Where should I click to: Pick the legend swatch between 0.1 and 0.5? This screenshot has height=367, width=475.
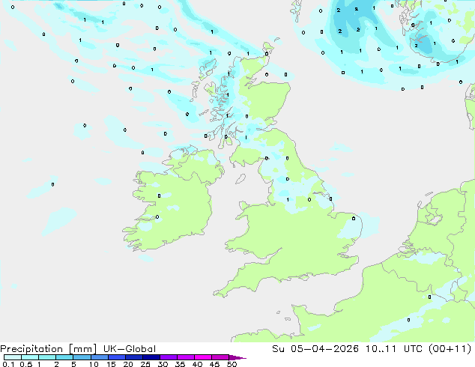(x=13, y=357)
